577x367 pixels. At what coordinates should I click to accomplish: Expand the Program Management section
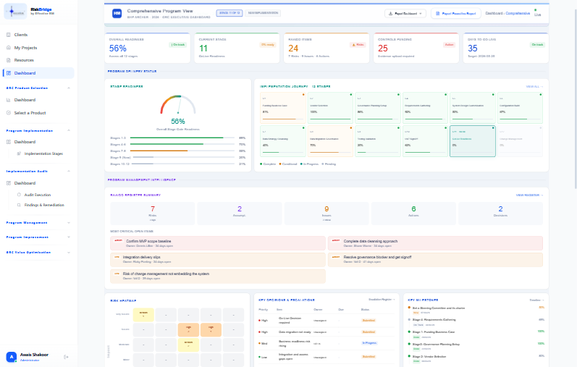click(x=69, y=223)
